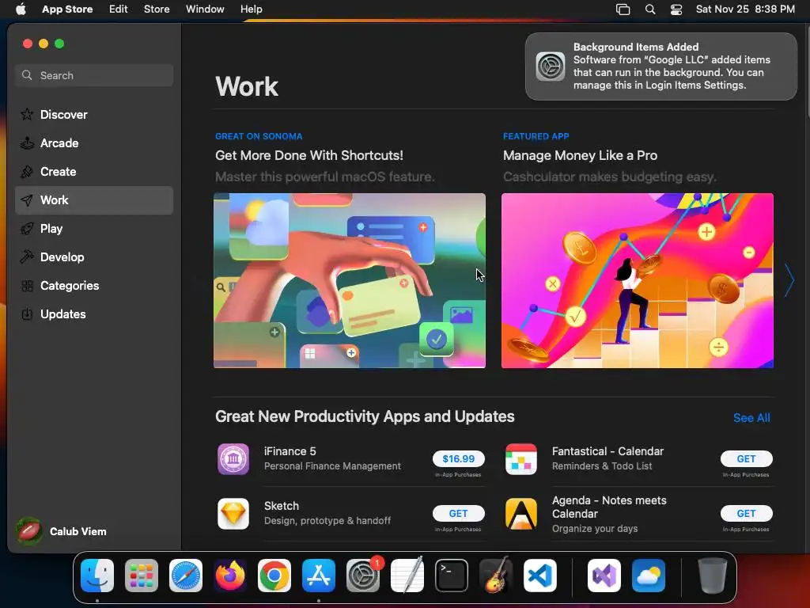Open Visual Studio purple icon in dock
This screenshot has height=608, width=810.
604,575
